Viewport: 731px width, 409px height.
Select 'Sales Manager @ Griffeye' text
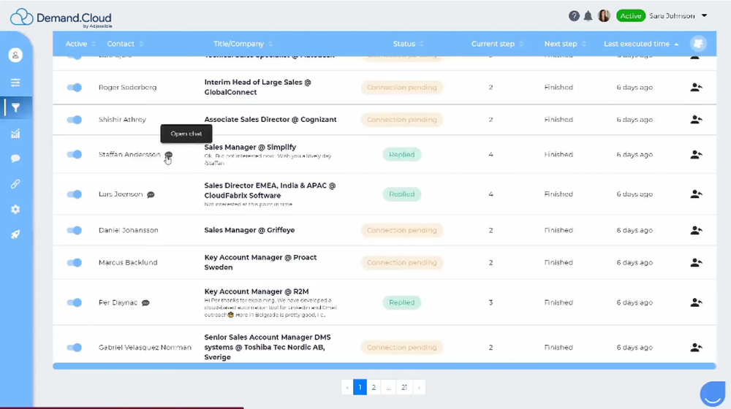pyautogui.click(x=249, y=230)
